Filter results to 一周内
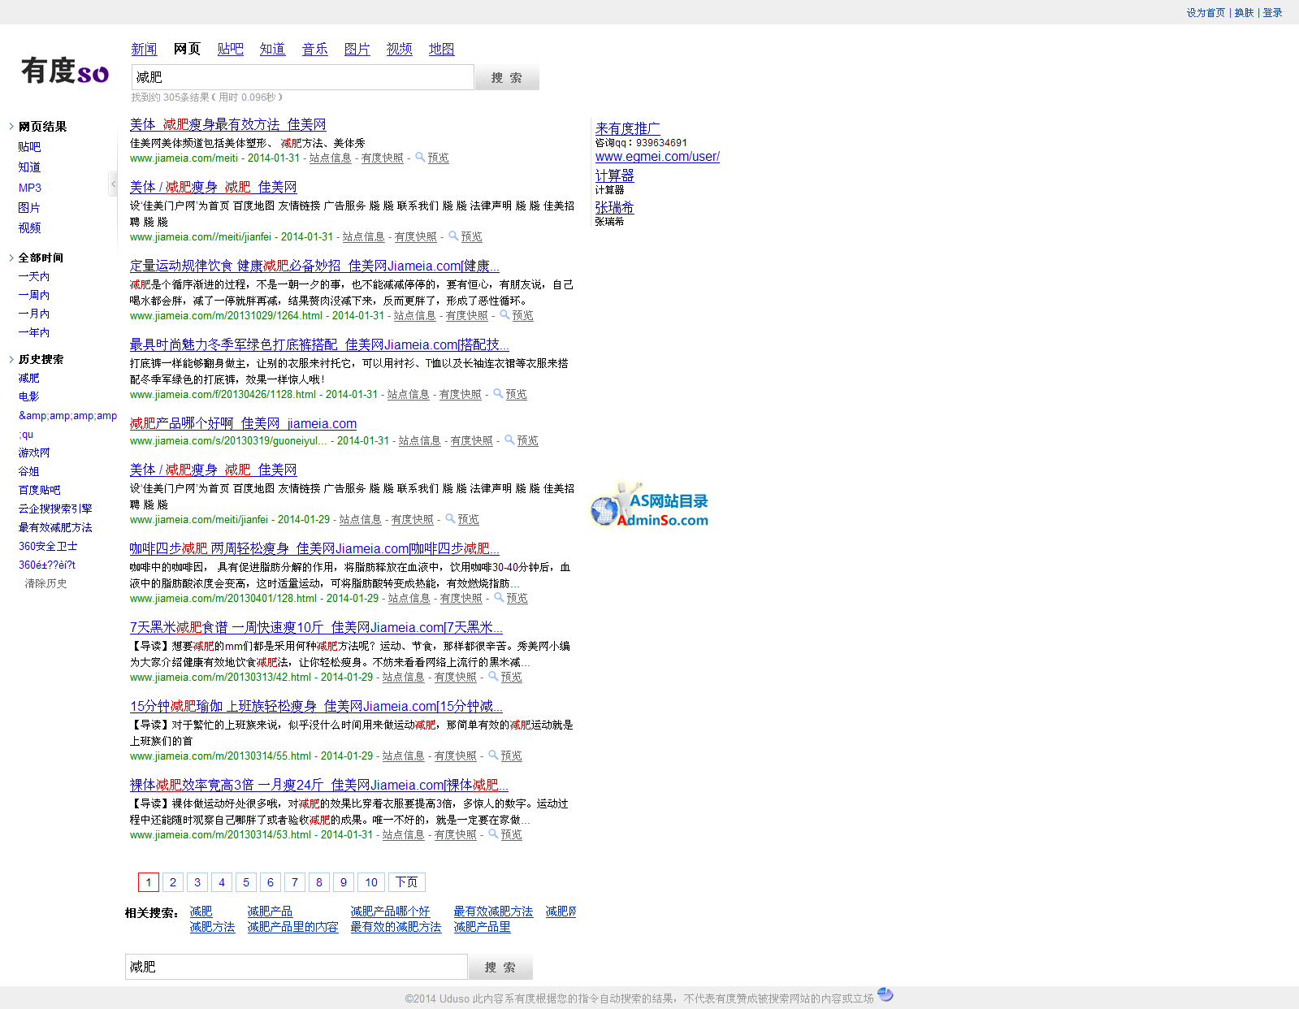Screen dimensions: 1299x1009 pos(34,295)
